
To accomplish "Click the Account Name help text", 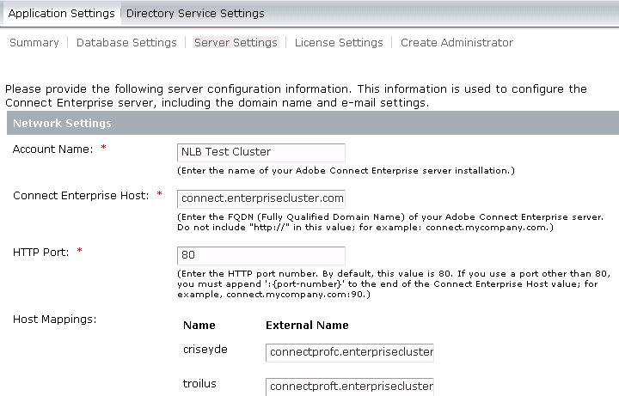I will click(x=346, y=171).
